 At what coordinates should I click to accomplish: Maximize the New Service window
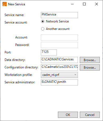pyautogui.click(x=84, y=4)
